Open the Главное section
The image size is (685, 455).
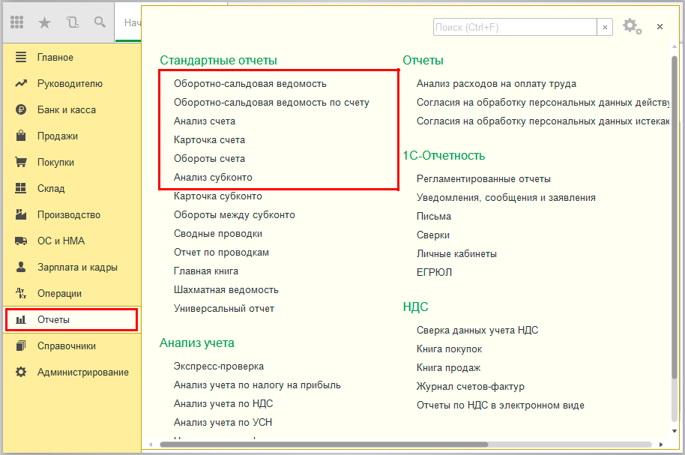point(55,57)
